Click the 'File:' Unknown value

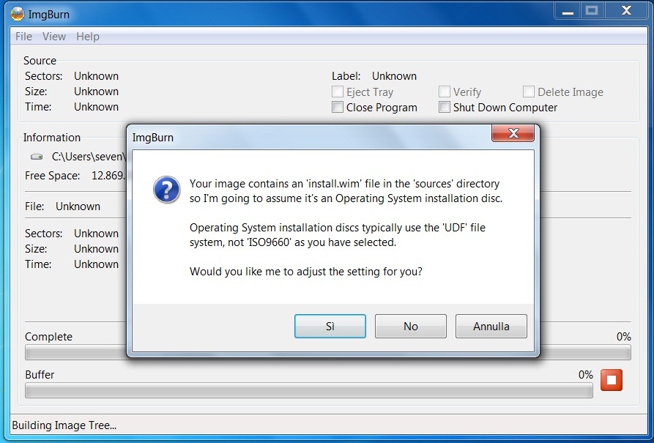pyautogui.click(x=78, y=206)
